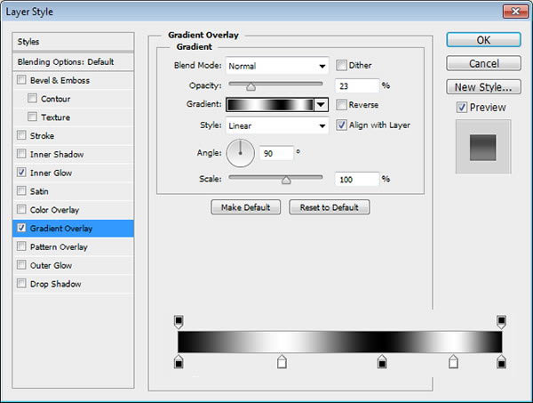The height and width of the screenshot is (403, 533).
Task: Open the gradient picker arrow
Action: [322, 104]
